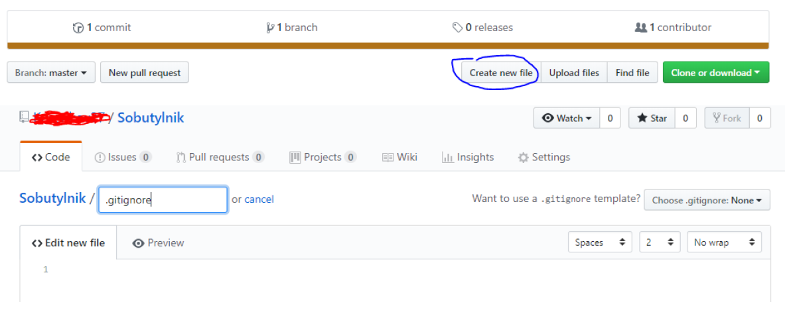The height and width of the screenshot is (312, 785).
Task: Click the Find file button
Action: pyautogui.click(x=632, y=72)
